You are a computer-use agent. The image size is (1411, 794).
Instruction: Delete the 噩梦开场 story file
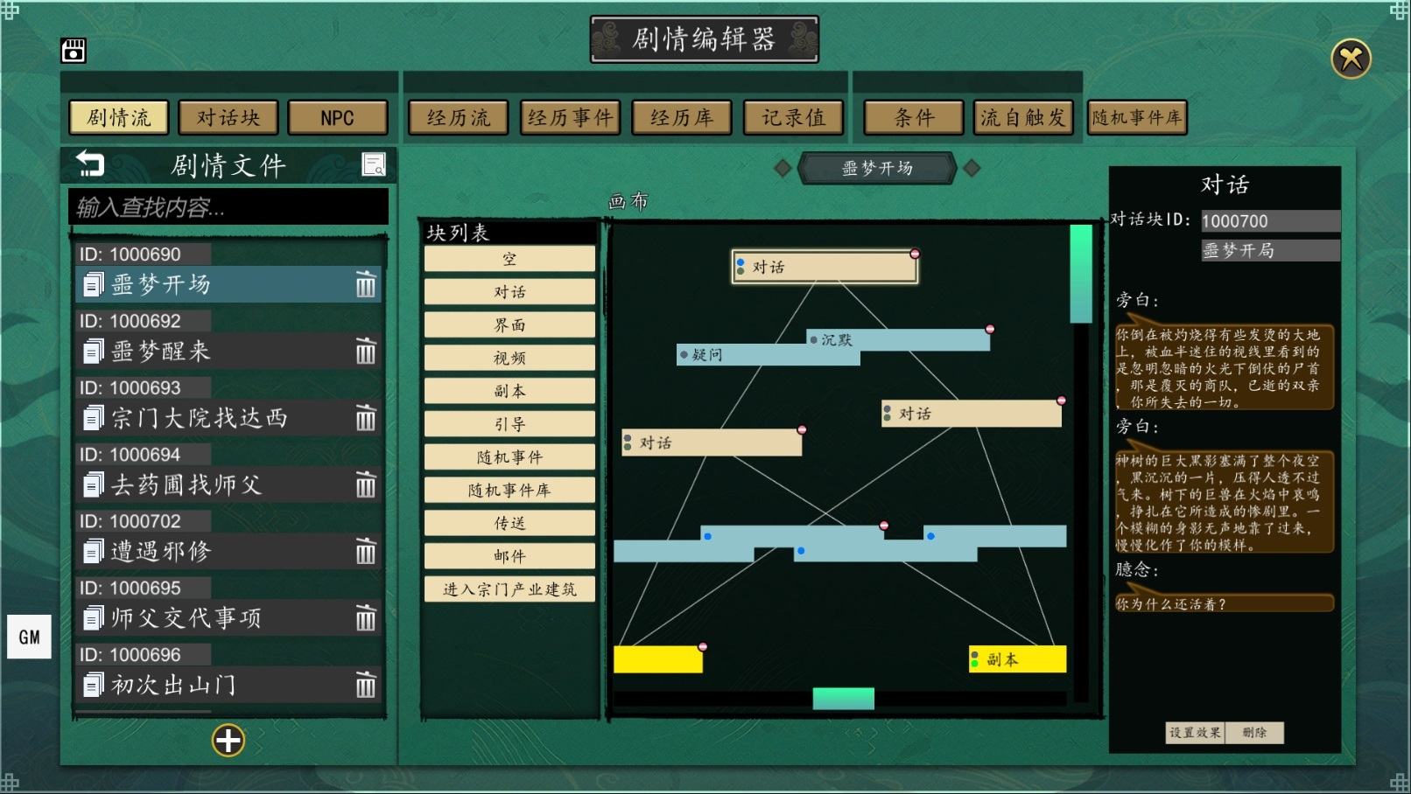[x=366, y=285]
